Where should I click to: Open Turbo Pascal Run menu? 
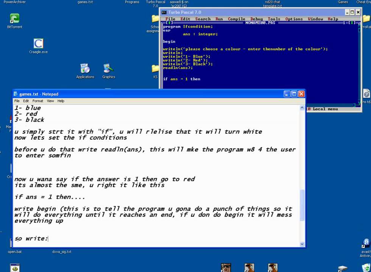point(219,19)
